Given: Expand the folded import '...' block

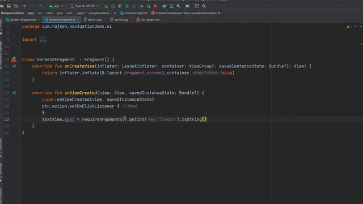Looking at the screenshot, I should [x=43, y=40].
